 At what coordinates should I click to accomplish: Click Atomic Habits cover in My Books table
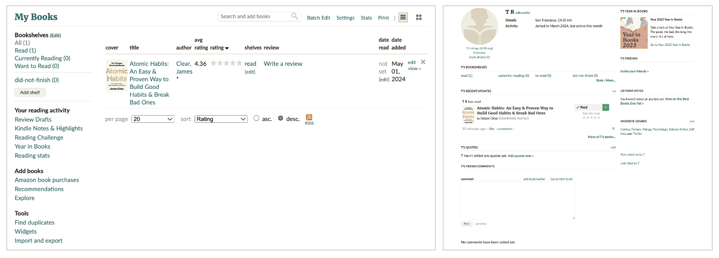116,75
